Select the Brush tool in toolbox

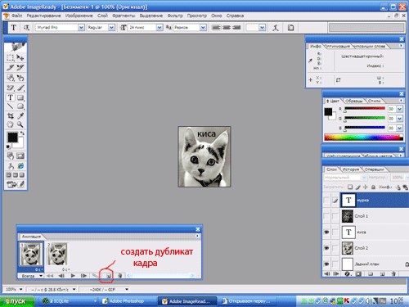point(20,88)
